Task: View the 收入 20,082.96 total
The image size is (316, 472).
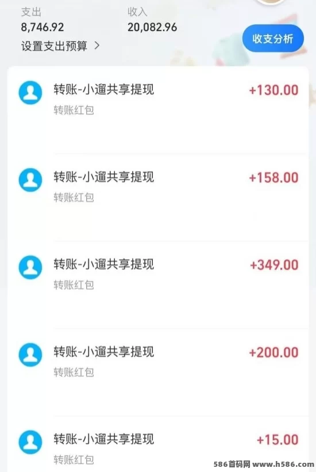Action: [152, 27]
